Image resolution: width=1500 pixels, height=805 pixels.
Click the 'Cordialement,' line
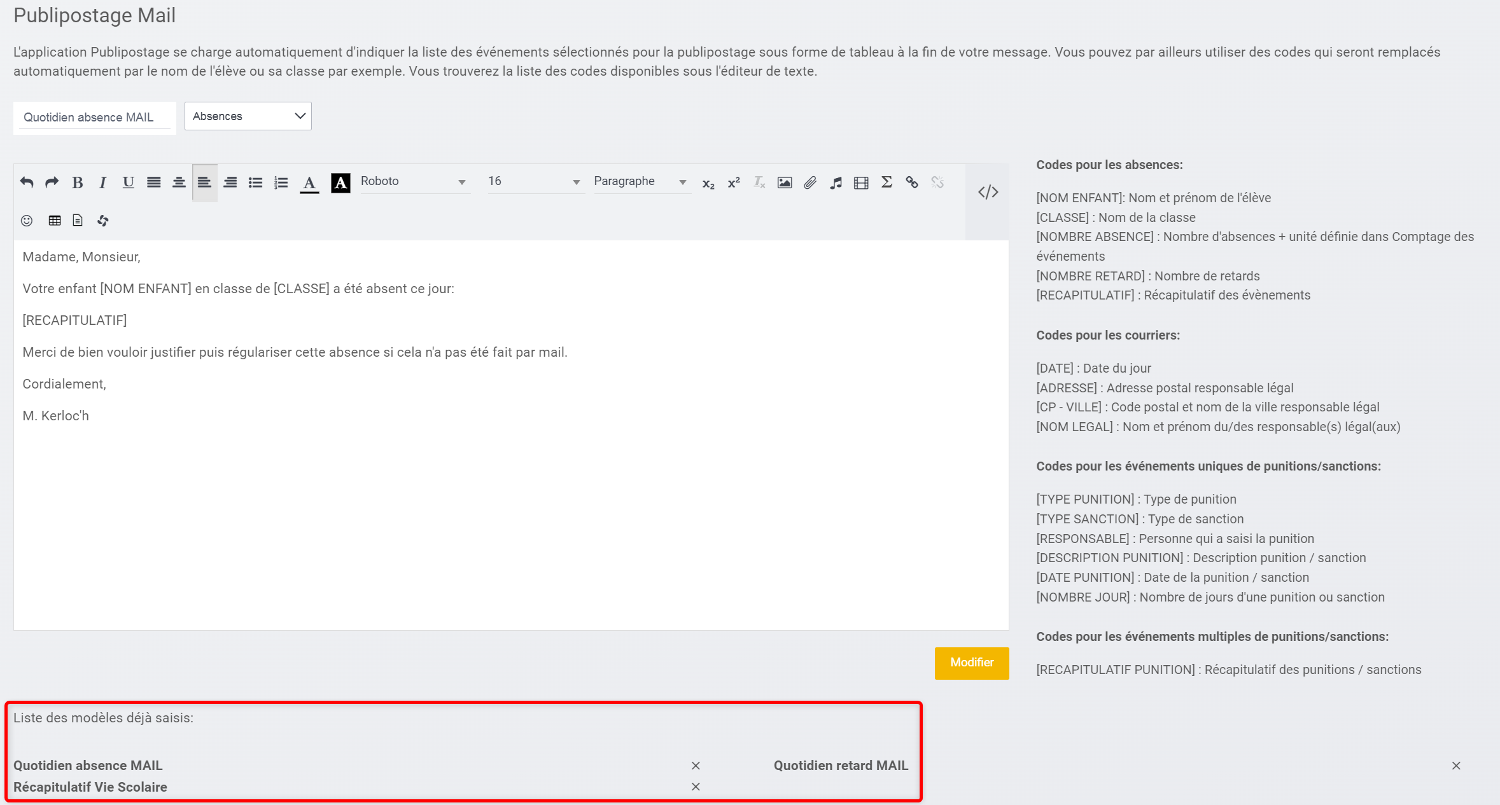(64, 384)
